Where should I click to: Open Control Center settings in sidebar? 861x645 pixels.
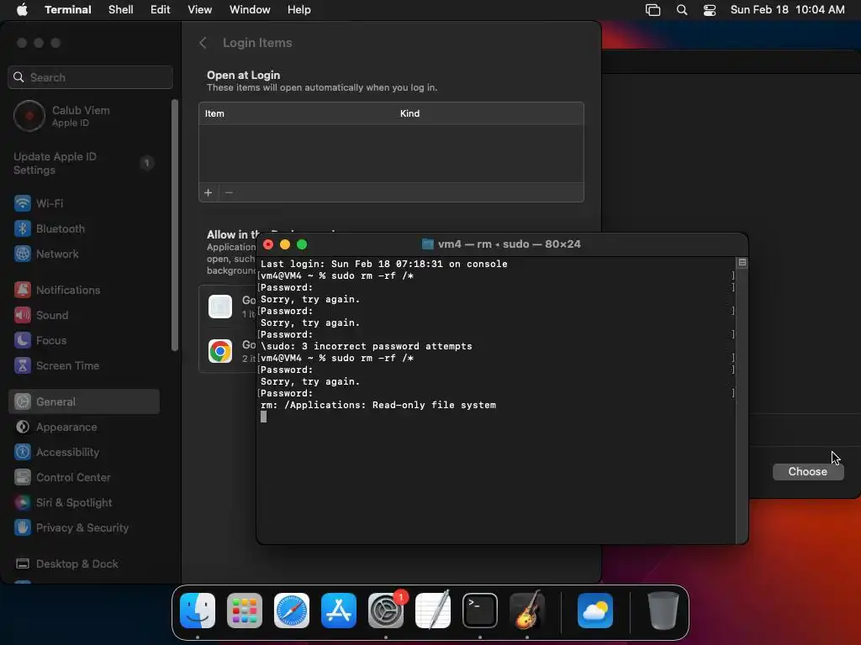[x=84, y=478]
